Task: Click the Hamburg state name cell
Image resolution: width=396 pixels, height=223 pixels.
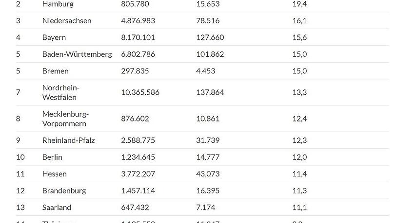Action: [x=58, y=4]
